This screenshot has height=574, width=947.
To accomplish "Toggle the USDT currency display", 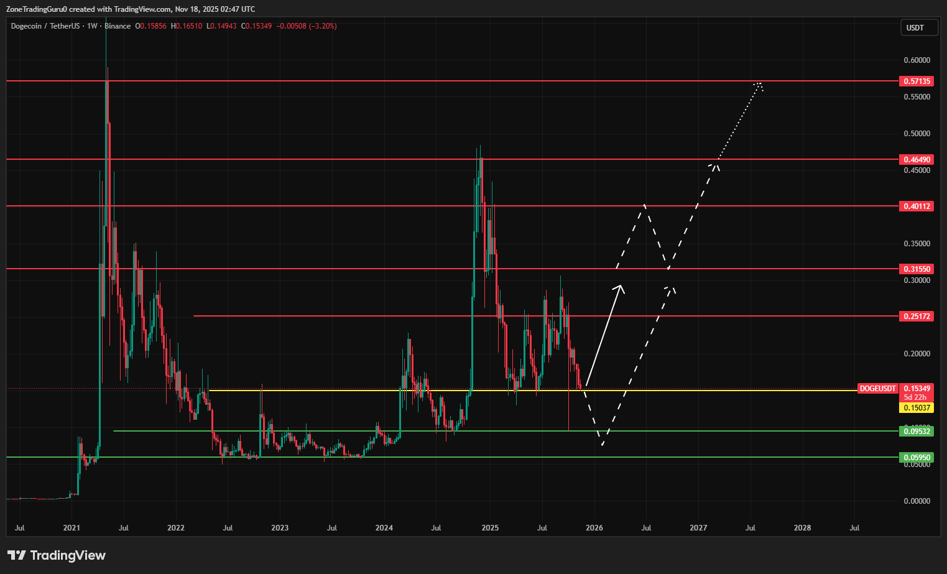I will click(918, 27).
